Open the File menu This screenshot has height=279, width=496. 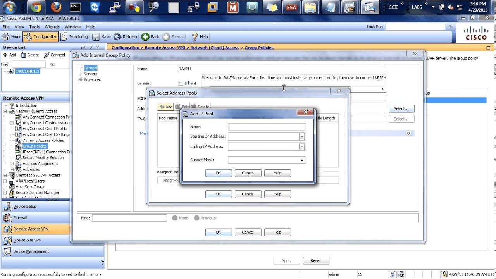coord(6,27)
